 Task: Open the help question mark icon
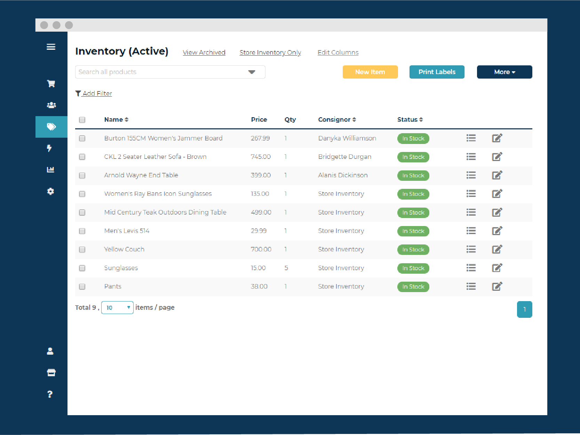coord(50,394)
